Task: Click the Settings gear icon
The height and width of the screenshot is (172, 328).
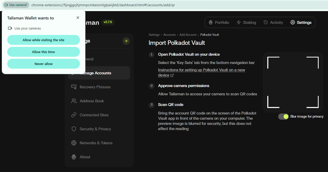Action: (x=293, y=23)
